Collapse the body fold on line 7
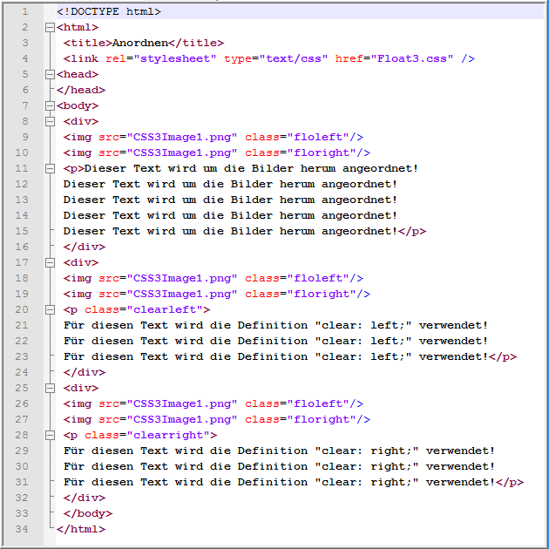 (50, 105)
